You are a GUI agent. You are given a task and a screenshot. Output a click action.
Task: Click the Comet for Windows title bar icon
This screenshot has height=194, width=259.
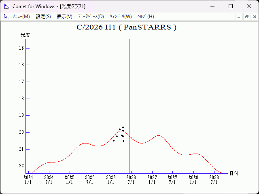point(6,6)
